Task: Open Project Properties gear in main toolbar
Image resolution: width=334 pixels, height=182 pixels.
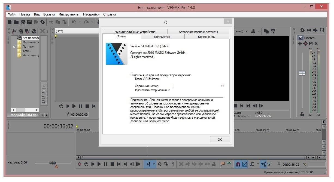Action: pos(42,22)
